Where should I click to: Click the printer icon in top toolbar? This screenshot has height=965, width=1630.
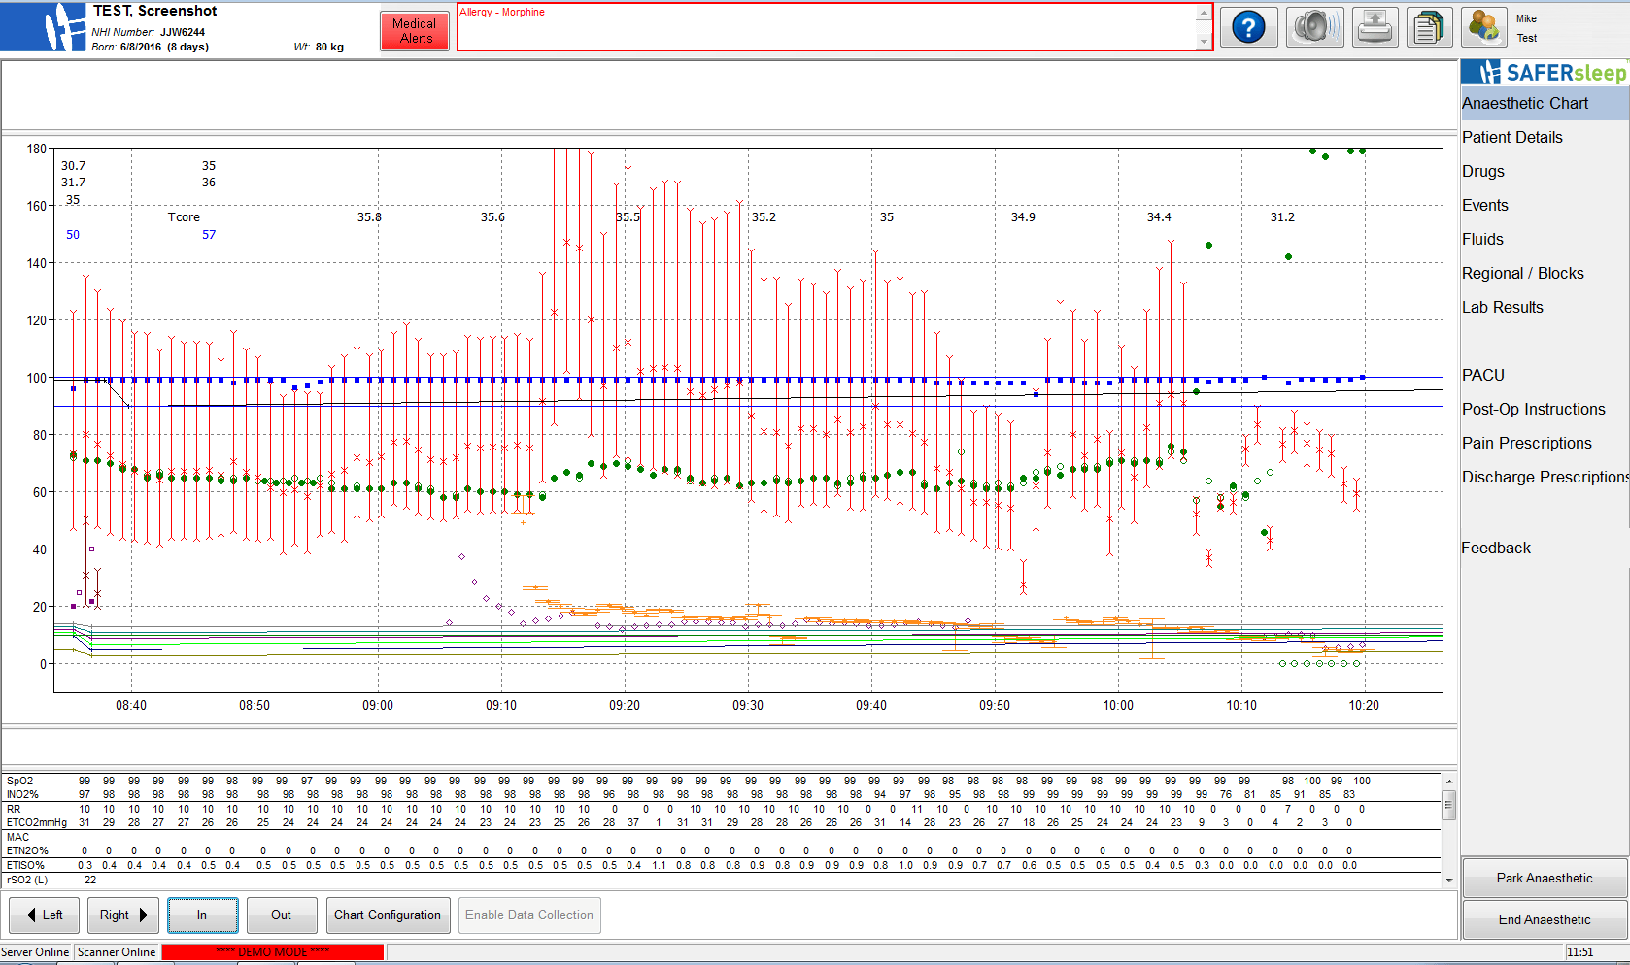(1375, 27)
